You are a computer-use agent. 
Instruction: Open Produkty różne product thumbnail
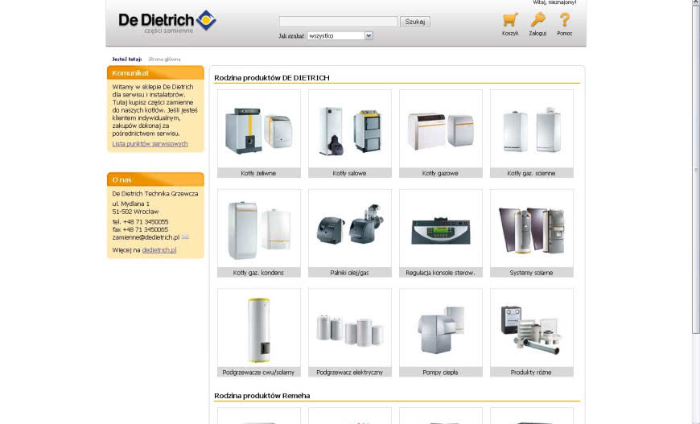[x=531, y=332]
